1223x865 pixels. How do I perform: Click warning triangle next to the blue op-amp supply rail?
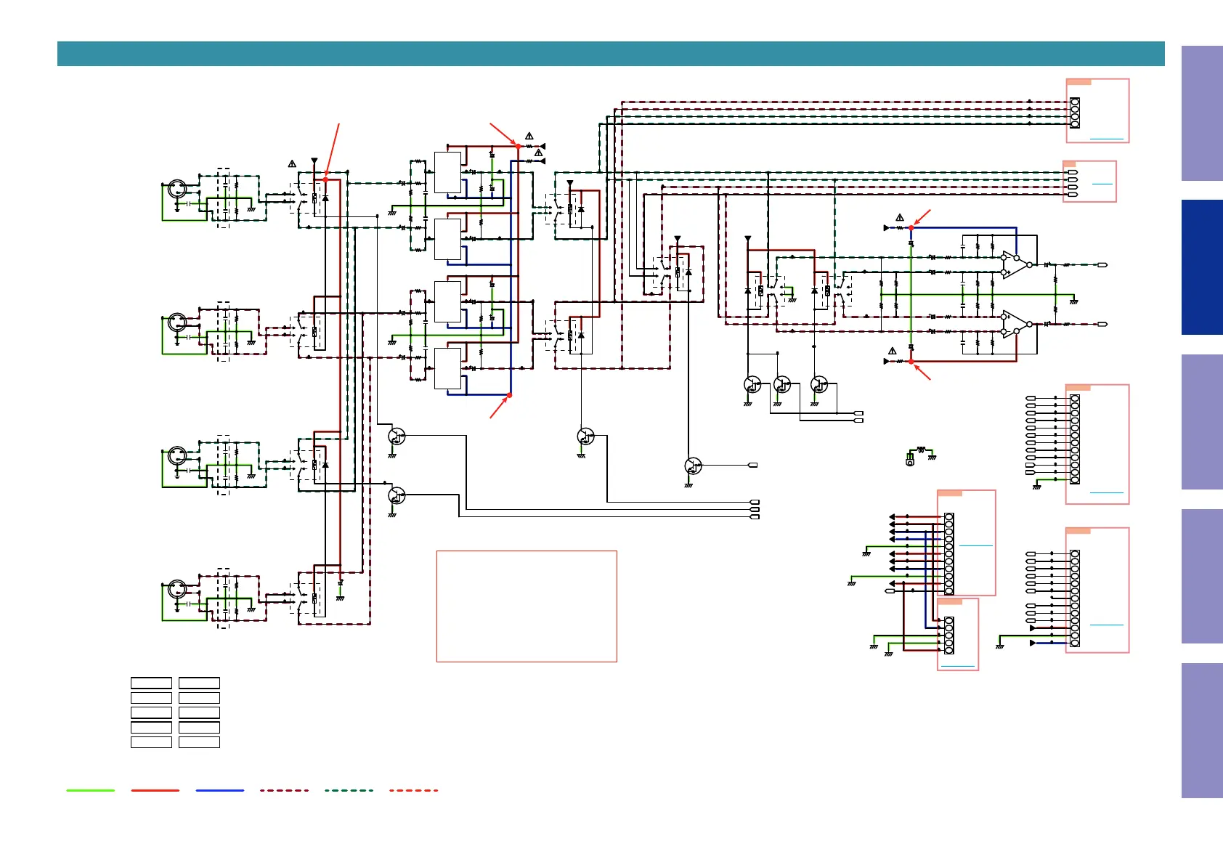pos(900,217)
